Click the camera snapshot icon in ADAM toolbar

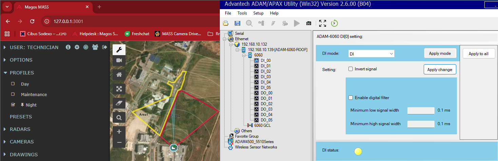(x=308, y=23)
